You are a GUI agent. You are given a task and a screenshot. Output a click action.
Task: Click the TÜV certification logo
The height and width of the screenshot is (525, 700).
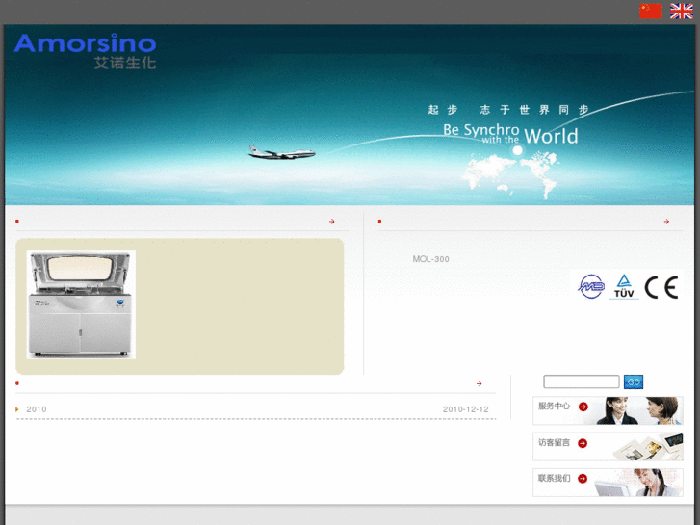tap(624, 286)
